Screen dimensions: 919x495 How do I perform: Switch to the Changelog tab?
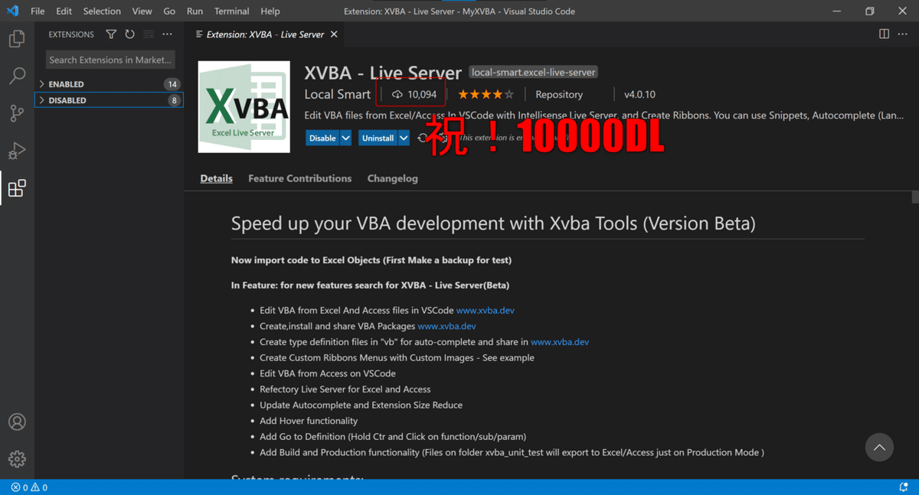point(392,178)
